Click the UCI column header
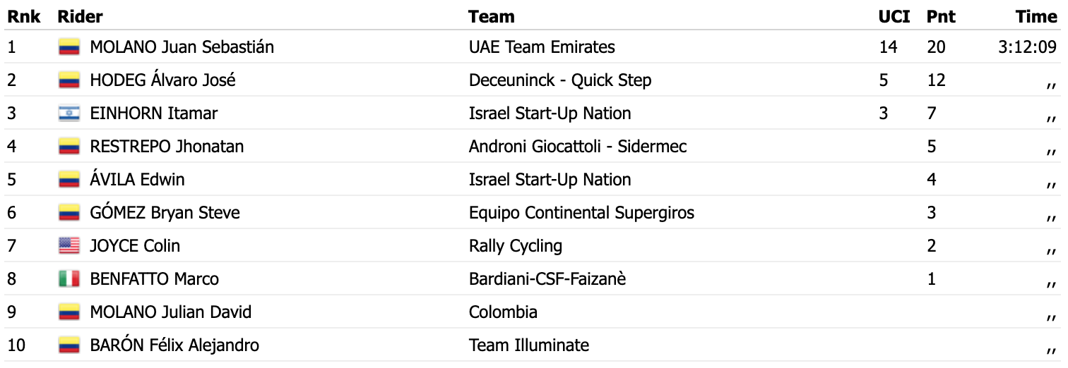The image size is (1068, 368). 894,17
